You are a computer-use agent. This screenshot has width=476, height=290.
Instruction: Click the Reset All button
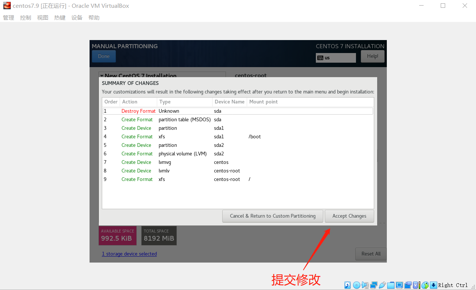click(371, 254)
